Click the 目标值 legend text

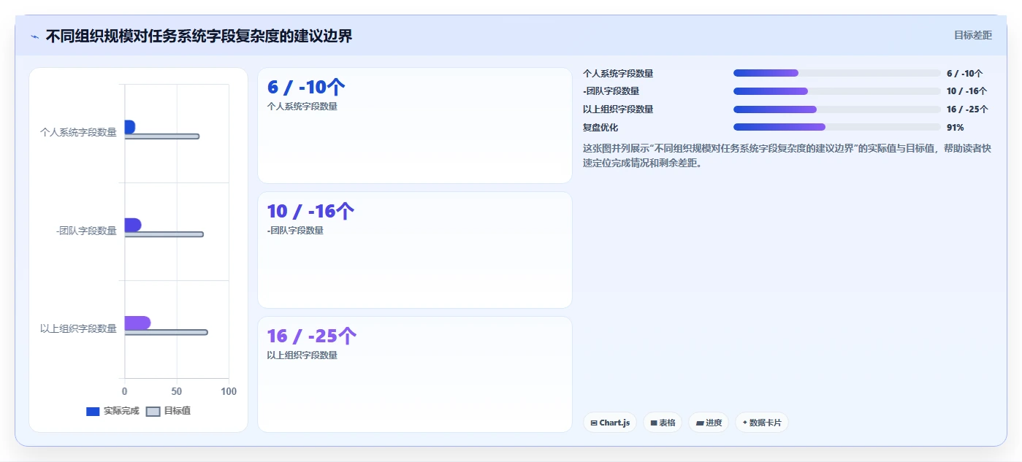click(x=178, y=411)
